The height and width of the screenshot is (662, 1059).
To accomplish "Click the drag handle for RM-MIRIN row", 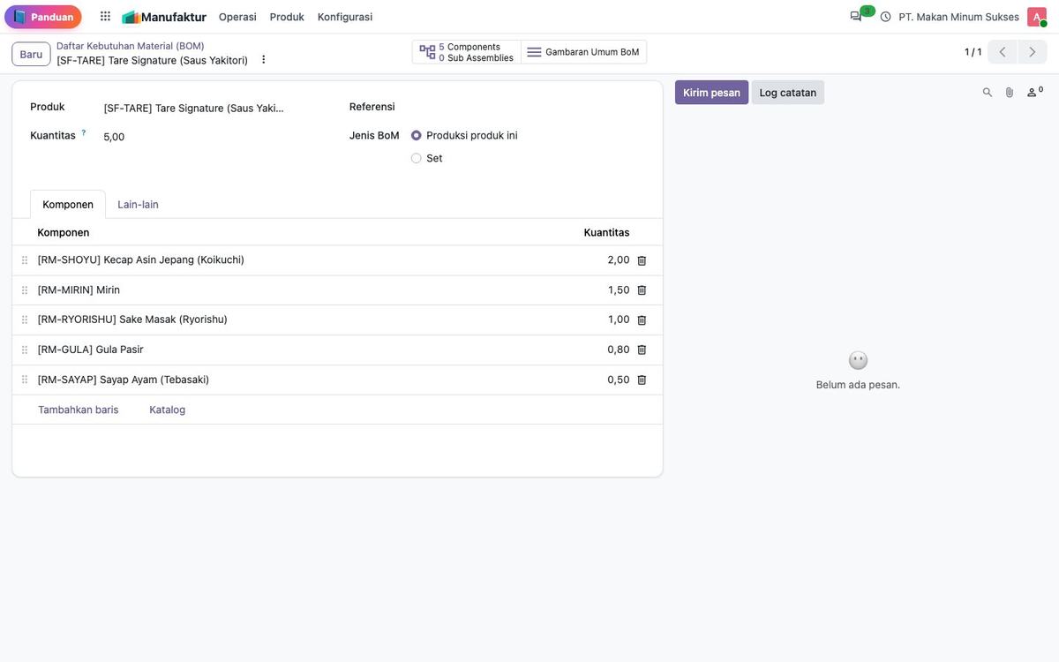I will pos(25,290).
